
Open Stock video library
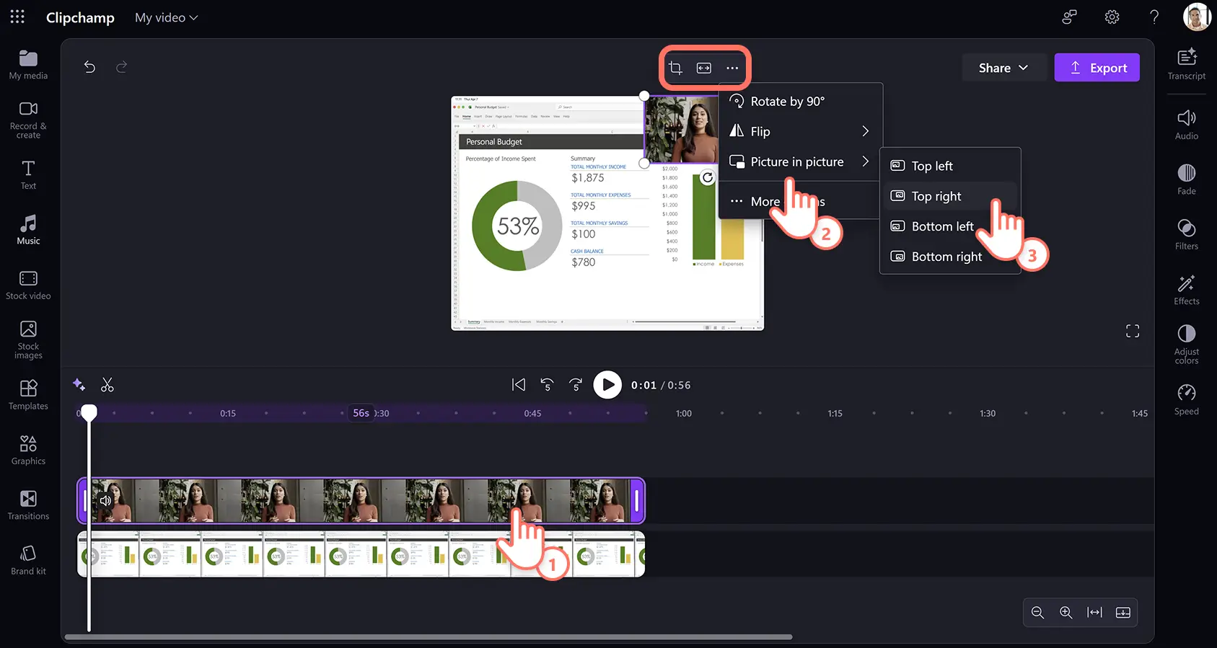point(28,285)
